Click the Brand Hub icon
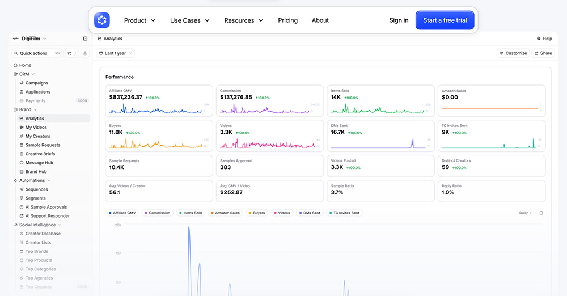This screenshot has width=567, height=296. (x=22, y=171)
